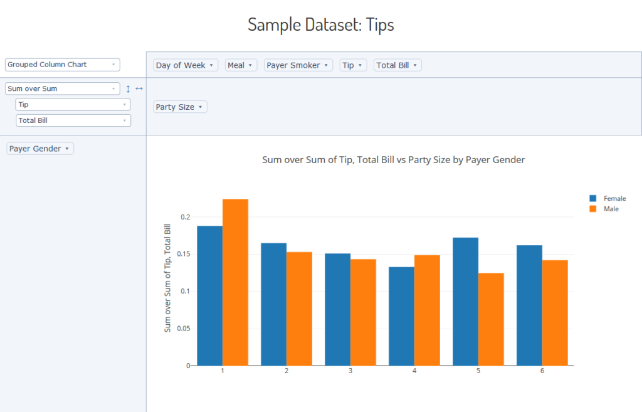This screenshot has height=412, width=642.
Task: Open Payer Smoker filter triangle
Action: click(x=326, y=65)
